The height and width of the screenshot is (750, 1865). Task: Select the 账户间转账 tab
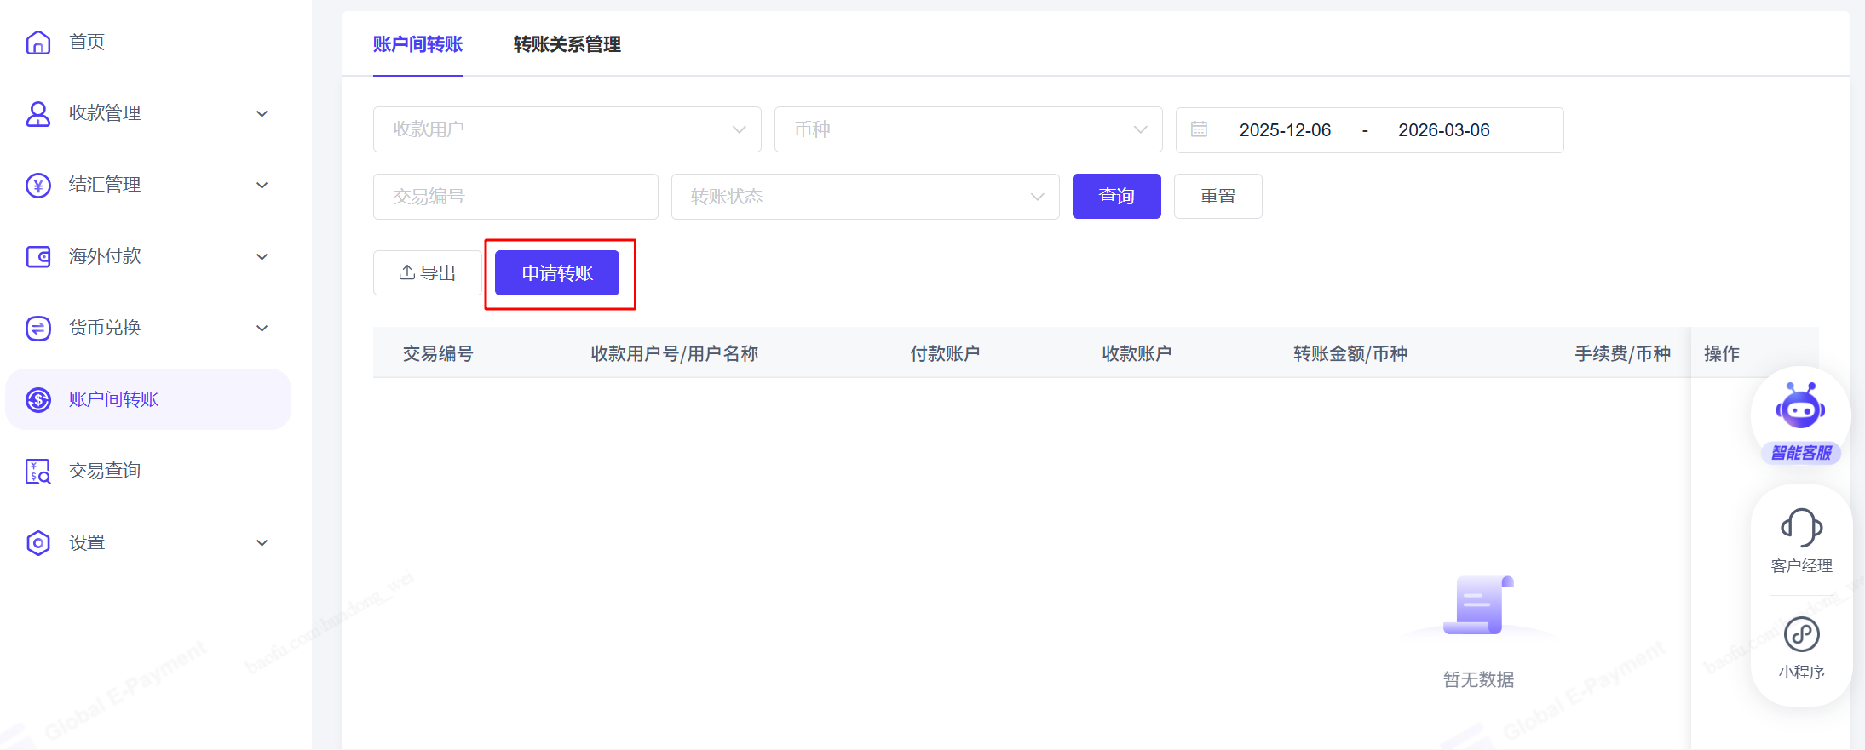point(417,44)
